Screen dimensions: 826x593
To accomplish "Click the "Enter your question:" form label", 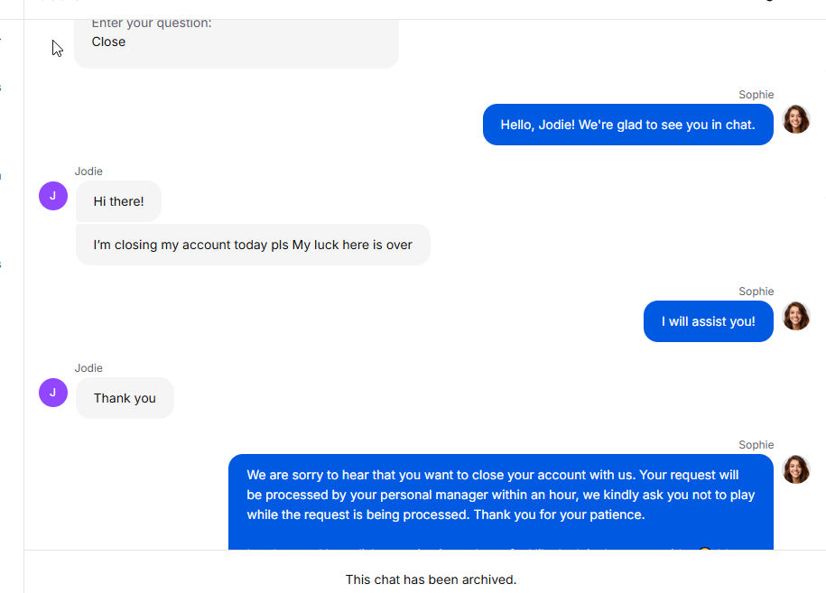I will [152, 23].
